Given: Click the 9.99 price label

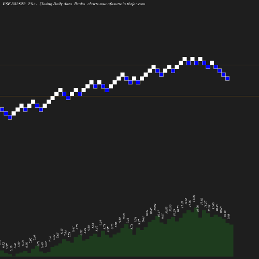Looking at the screenshot, I should point(124,216).
